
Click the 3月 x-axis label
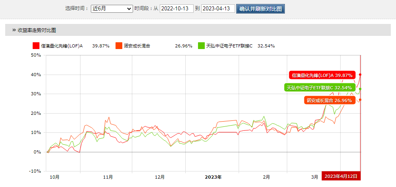(314, 177)
